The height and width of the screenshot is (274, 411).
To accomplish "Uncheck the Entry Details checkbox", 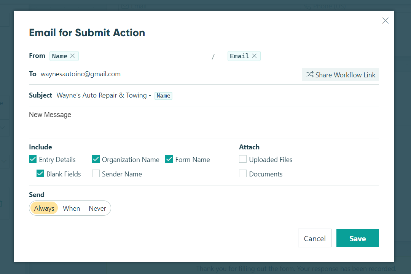I will (33, 159).
